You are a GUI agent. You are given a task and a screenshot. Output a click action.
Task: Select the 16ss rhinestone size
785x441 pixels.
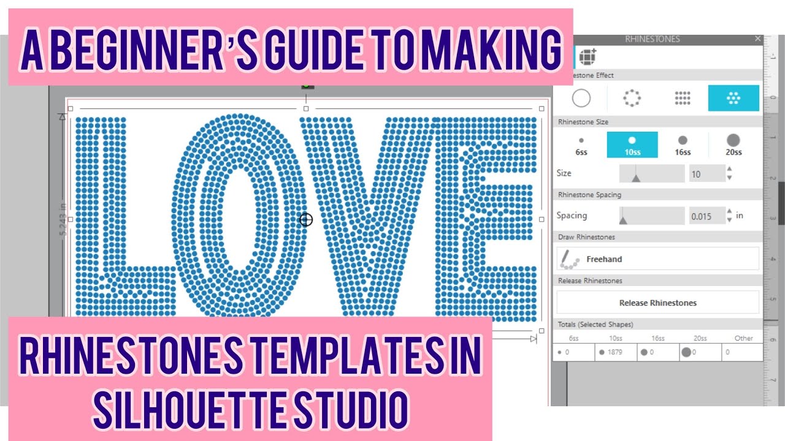coord(683,145)
